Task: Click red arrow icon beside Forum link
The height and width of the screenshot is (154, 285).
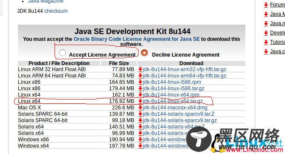Action: tap(266, 5)
